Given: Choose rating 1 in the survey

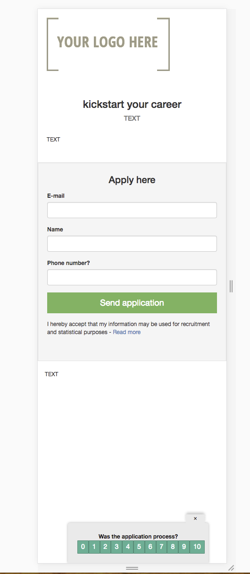Looking at the screenshot, I should pos(94,547).
